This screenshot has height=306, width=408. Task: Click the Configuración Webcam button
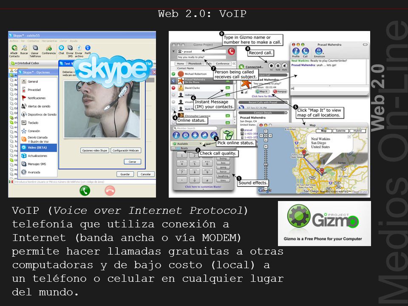point(126,150)
